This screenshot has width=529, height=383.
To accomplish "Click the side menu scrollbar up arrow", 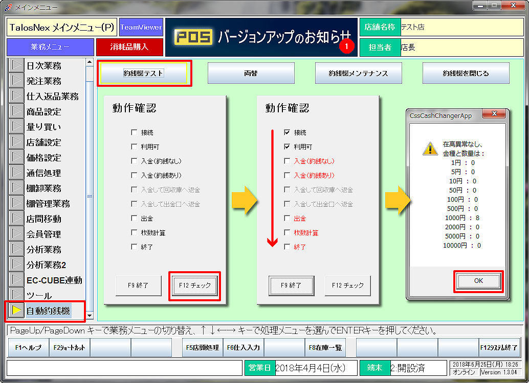I will pos(90,62).
